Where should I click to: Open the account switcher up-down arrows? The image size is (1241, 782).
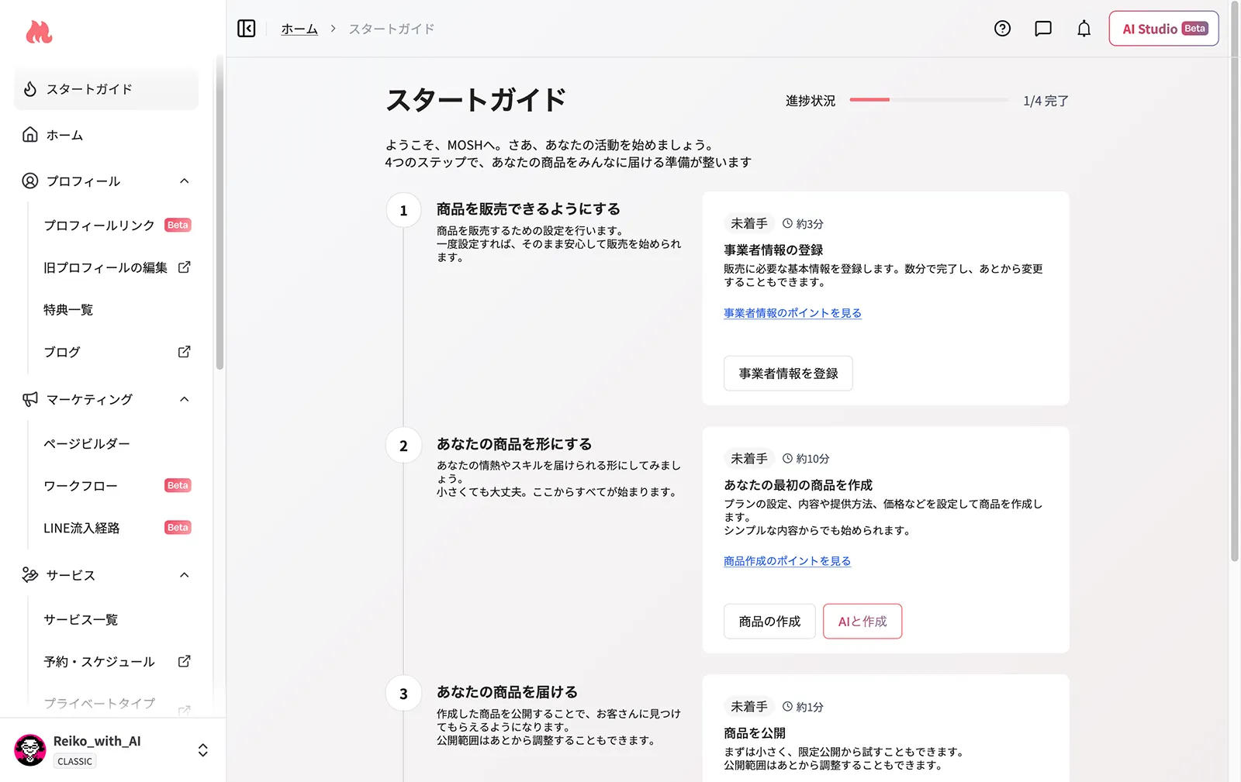[x=202, y=750]
